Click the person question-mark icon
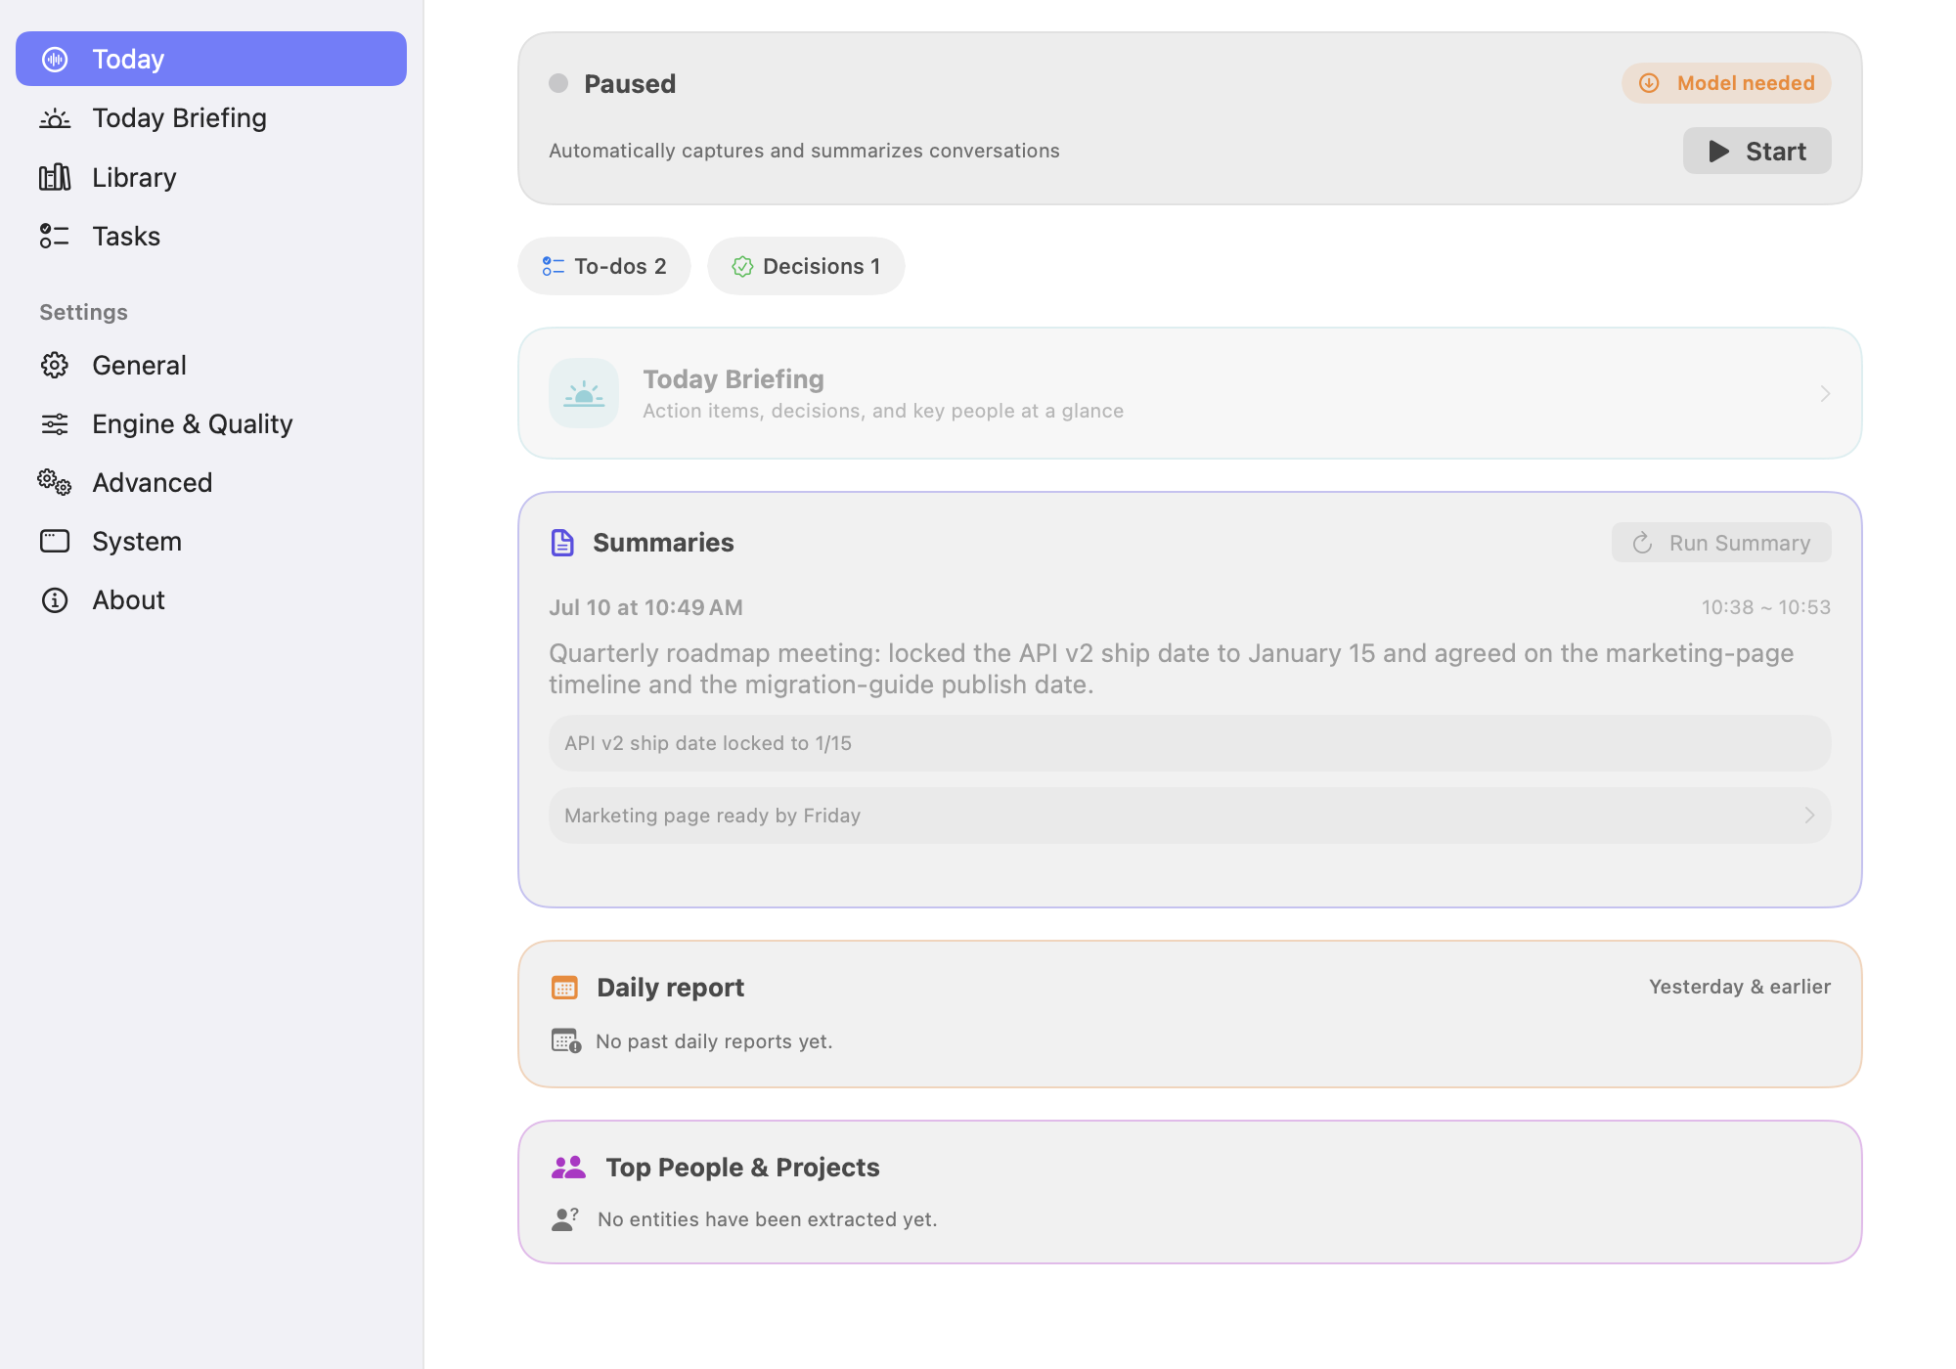This screenshot has width=1956, height=1369. tap(565, 1218)
